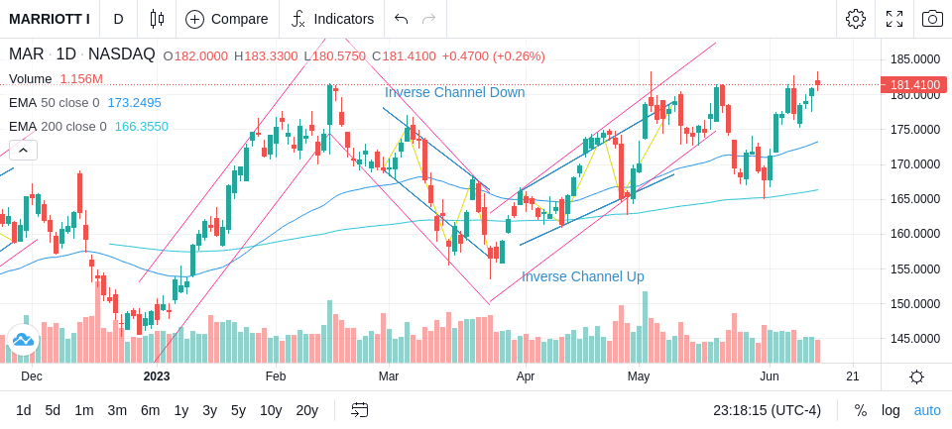Screen dimensions: 952x429
Task: Select the 3m time range
Action: [x=117, y=411]
